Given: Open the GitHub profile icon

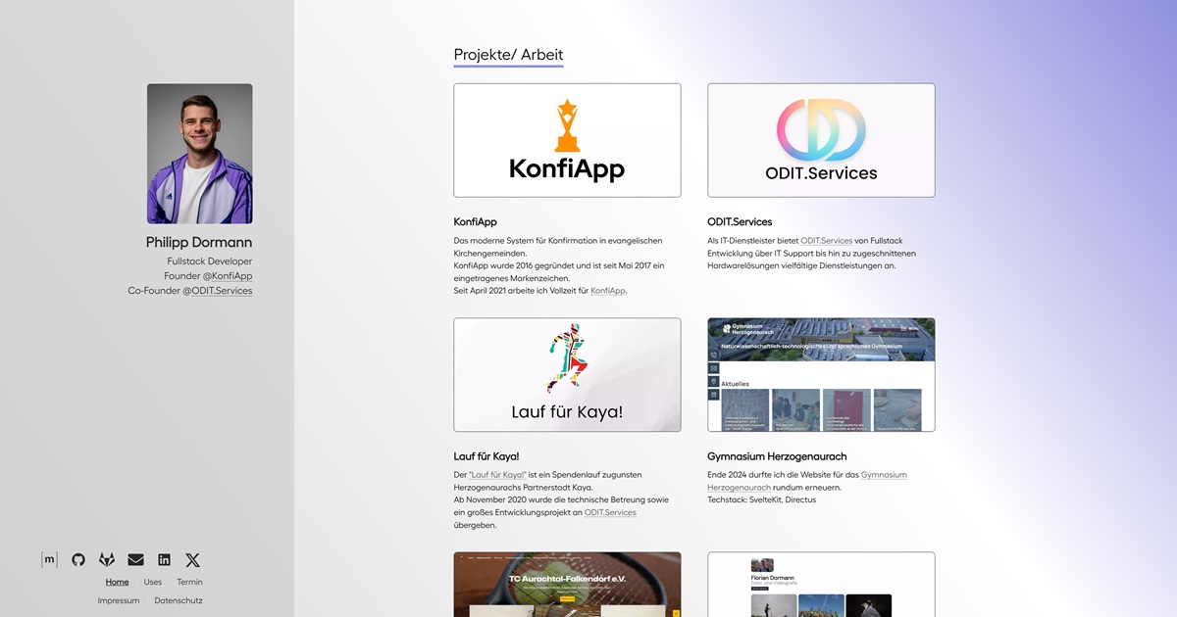Looking at the screenshot, I should [x=78, y=560].
